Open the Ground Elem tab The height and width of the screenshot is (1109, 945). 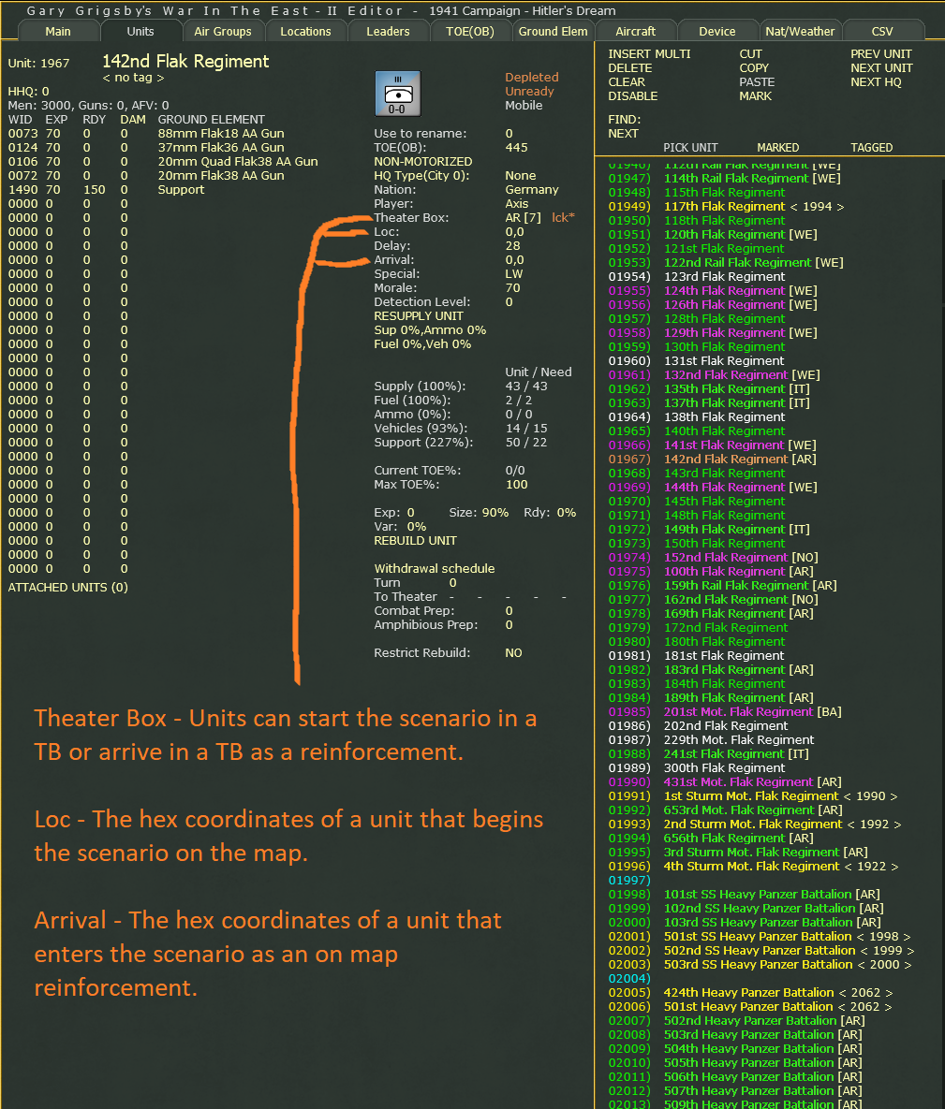point(553,31)
